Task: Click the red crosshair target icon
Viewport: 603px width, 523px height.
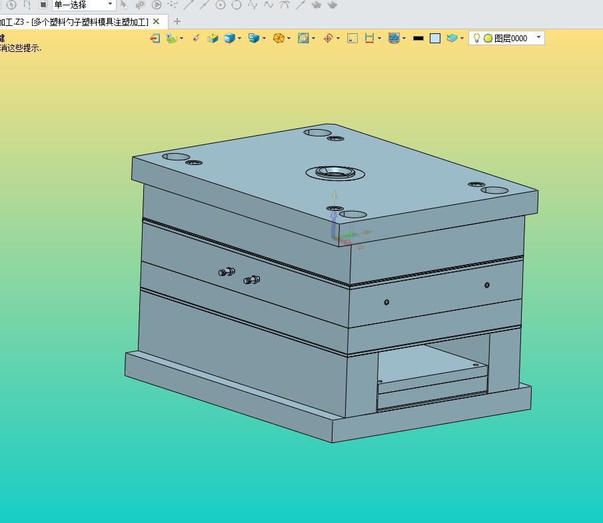Action: coord(328,39)
